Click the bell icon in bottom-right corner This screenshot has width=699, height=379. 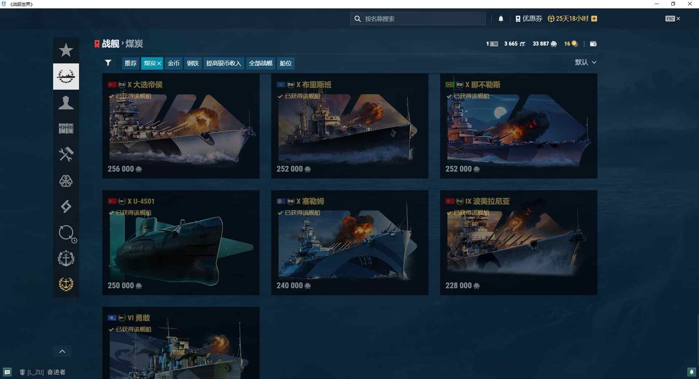[692, 372]
